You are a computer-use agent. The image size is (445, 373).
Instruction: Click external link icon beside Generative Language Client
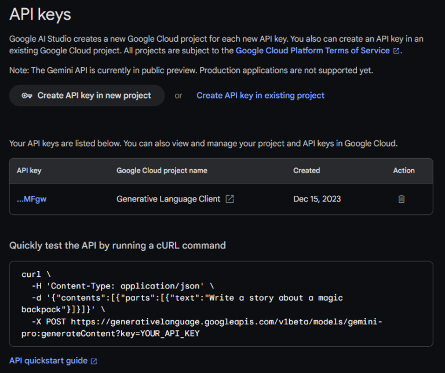[229, 199]
